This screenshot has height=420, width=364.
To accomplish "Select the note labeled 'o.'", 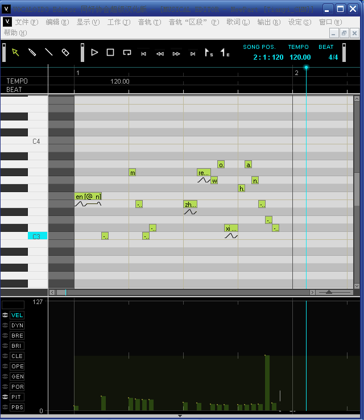I will (221, 164).
